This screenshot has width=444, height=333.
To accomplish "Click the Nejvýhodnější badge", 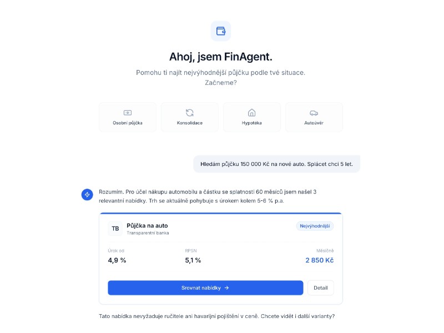I will tap(314, 226).
